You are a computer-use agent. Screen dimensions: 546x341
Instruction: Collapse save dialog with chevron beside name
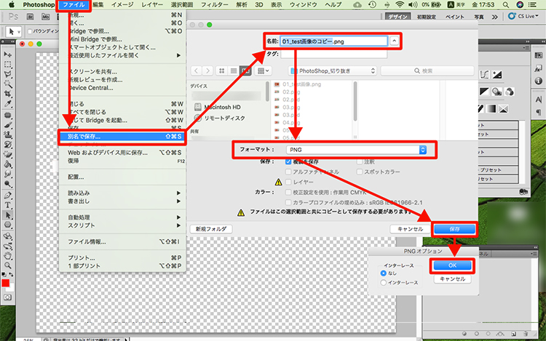click(x=394, y=41)
